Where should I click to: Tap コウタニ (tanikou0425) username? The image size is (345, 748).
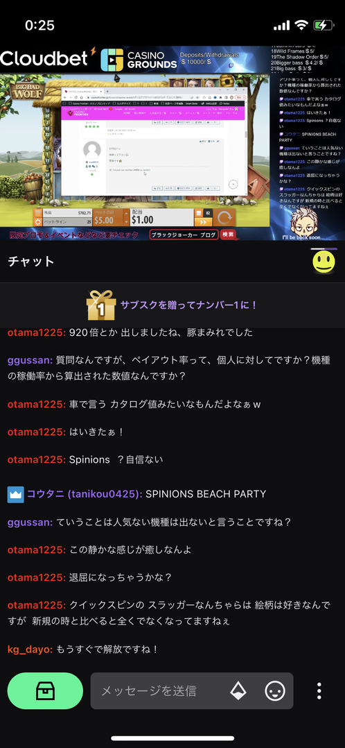[85, 494]
